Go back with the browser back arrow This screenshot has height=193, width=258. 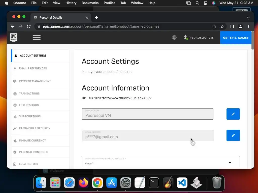(13, 26)
